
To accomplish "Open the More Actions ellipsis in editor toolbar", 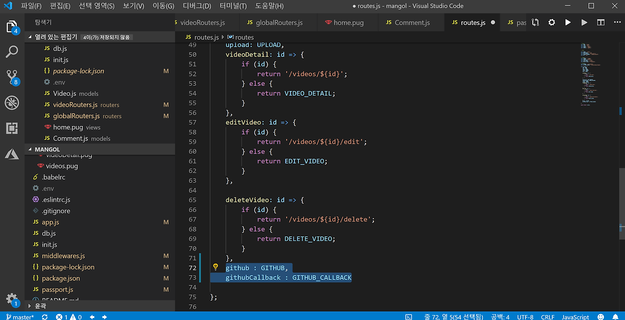I will (x=616, y=22).
